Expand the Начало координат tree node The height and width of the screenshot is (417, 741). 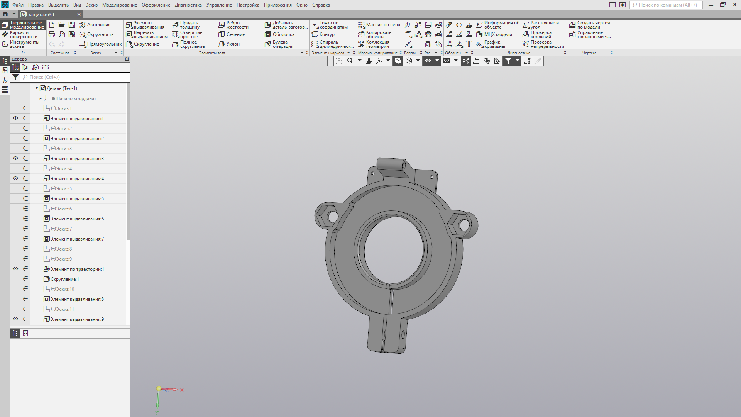point(41,98)
